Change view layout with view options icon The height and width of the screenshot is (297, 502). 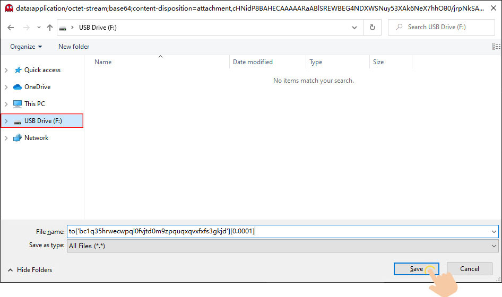click(x=496, y=47)
